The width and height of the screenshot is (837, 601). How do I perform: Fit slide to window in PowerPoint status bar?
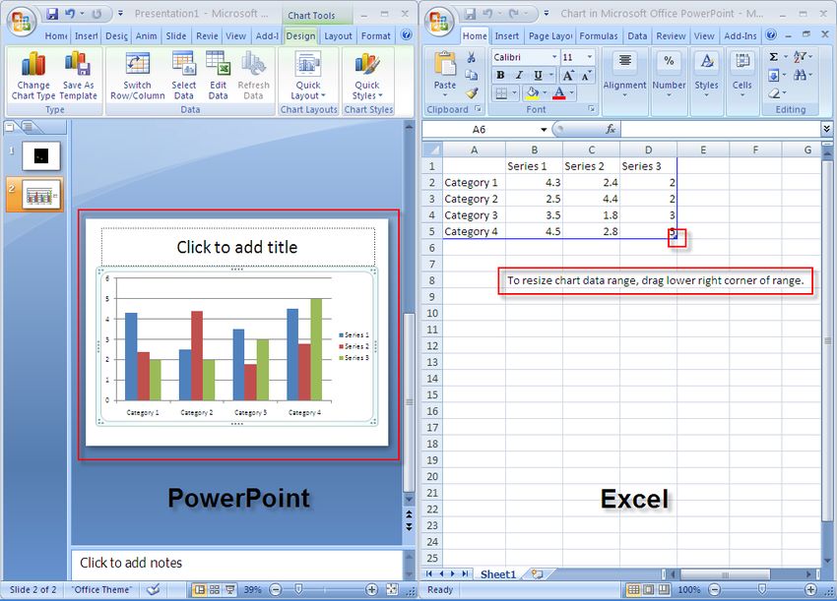pos(392,589)
